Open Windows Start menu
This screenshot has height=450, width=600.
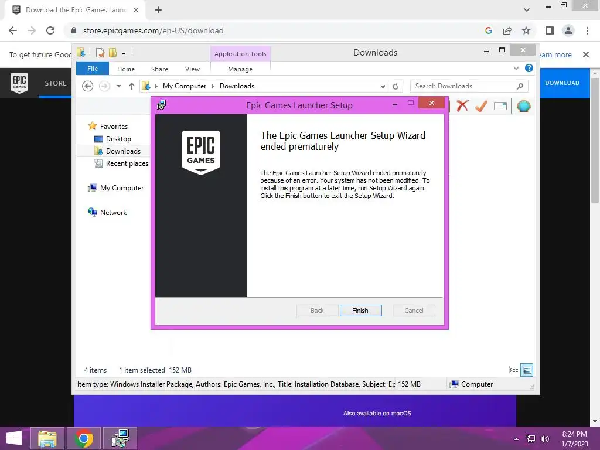(x=14, y=438)
